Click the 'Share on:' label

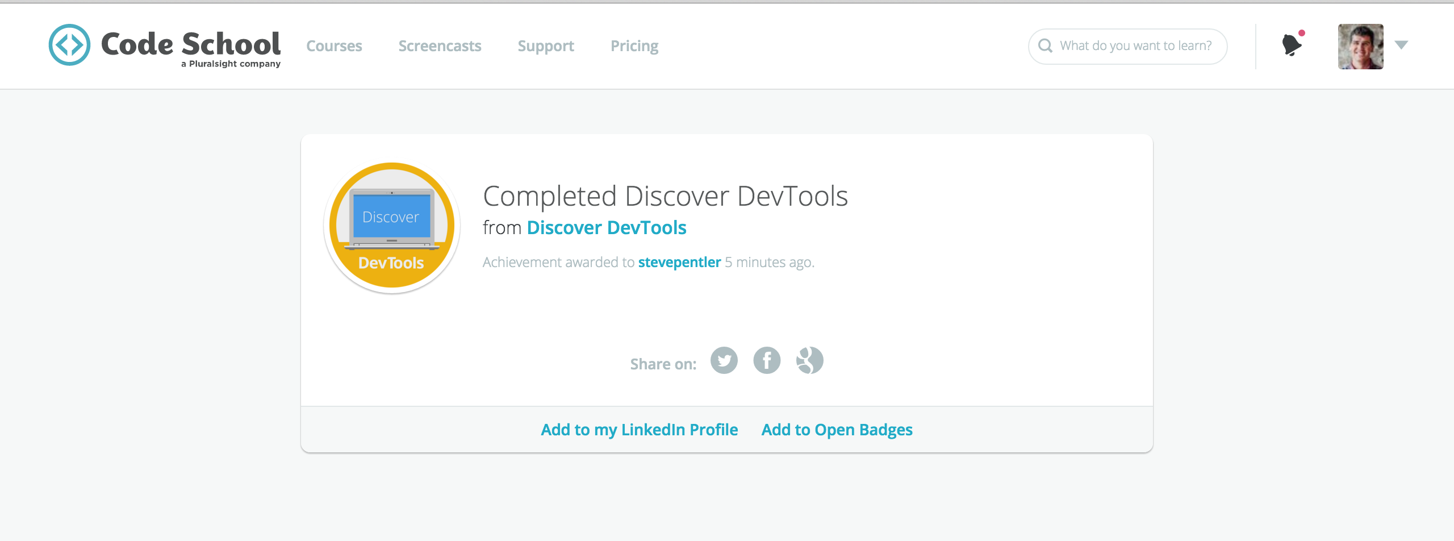click(x=663, y=364)
